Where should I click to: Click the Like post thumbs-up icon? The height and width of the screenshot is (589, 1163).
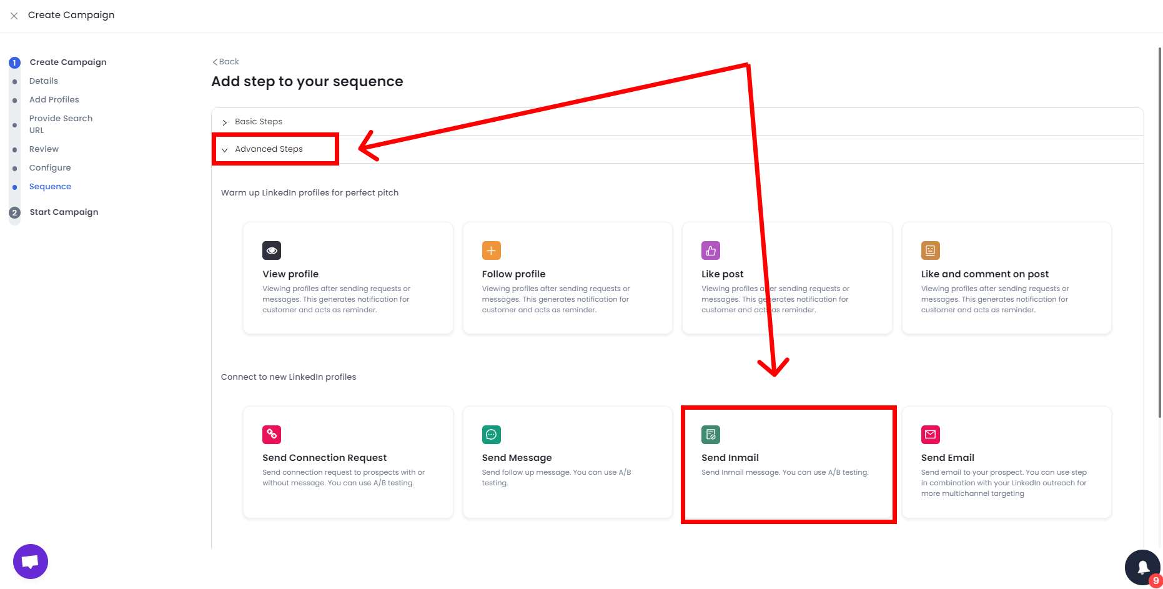pyautogui.click(x=710, y=250)
